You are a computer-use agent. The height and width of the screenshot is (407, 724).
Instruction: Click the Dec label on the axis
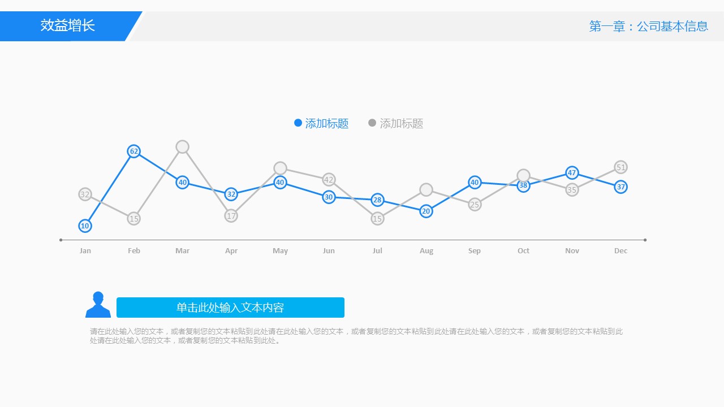tap(620, 251)
